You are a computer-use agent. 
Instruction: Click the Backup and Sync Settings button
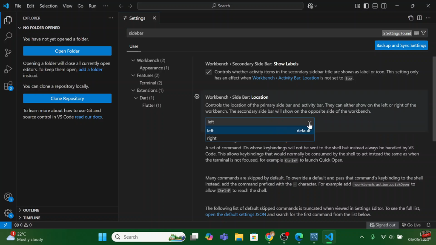401,46
